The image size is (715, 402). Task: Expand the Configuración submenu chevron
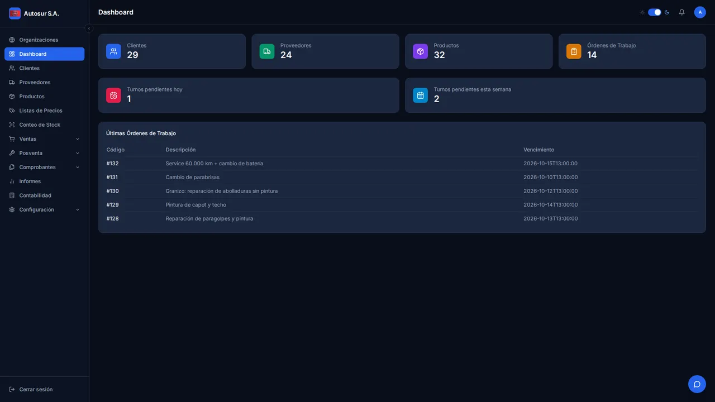coord(78,210)
